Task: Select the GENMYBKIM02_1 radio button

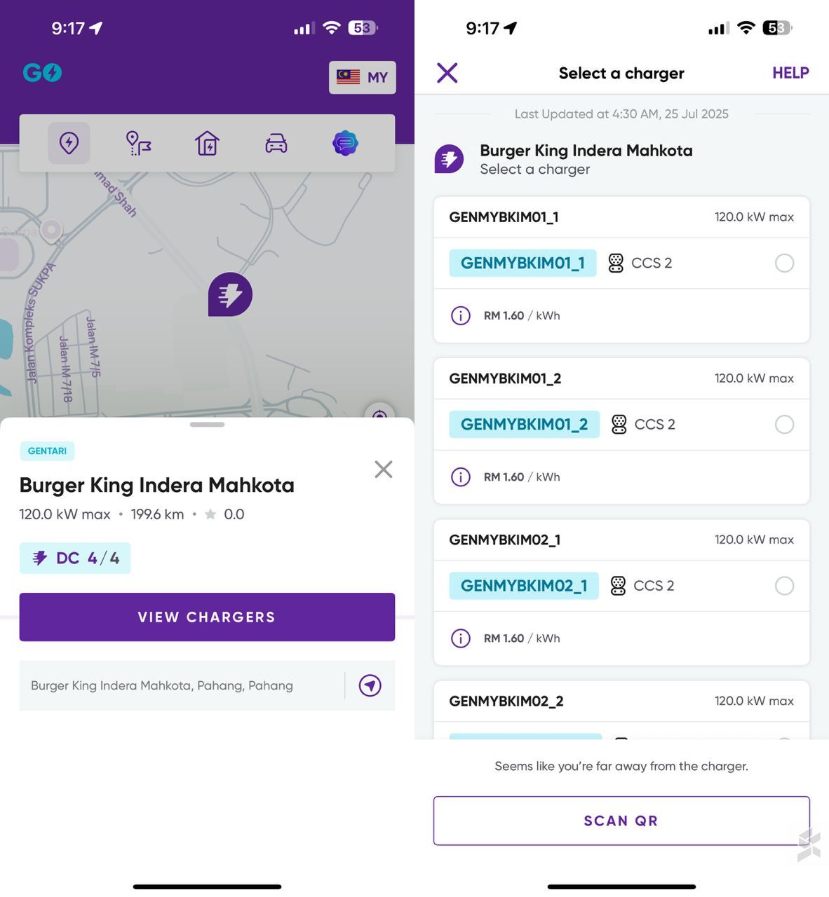Action: click(x=784, y=586)
